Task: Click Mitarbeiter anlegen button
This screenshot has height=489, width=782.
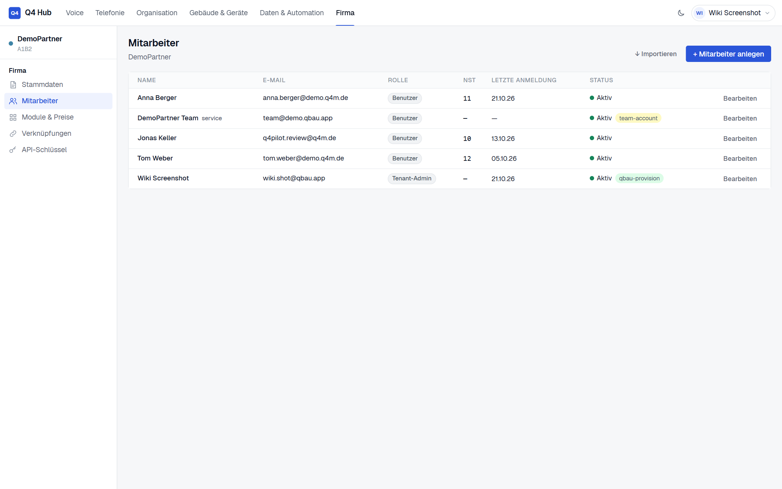Action: (x=728, y=54)
